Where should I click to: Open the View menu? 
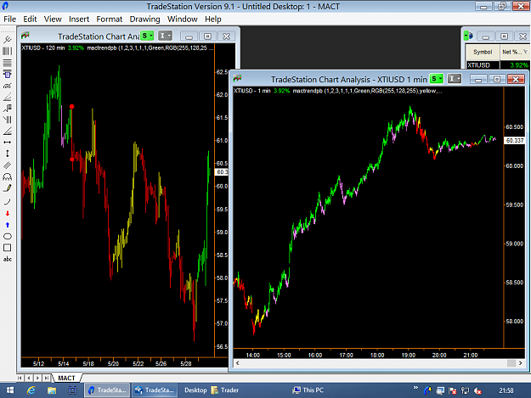click(x=53, y=19)
